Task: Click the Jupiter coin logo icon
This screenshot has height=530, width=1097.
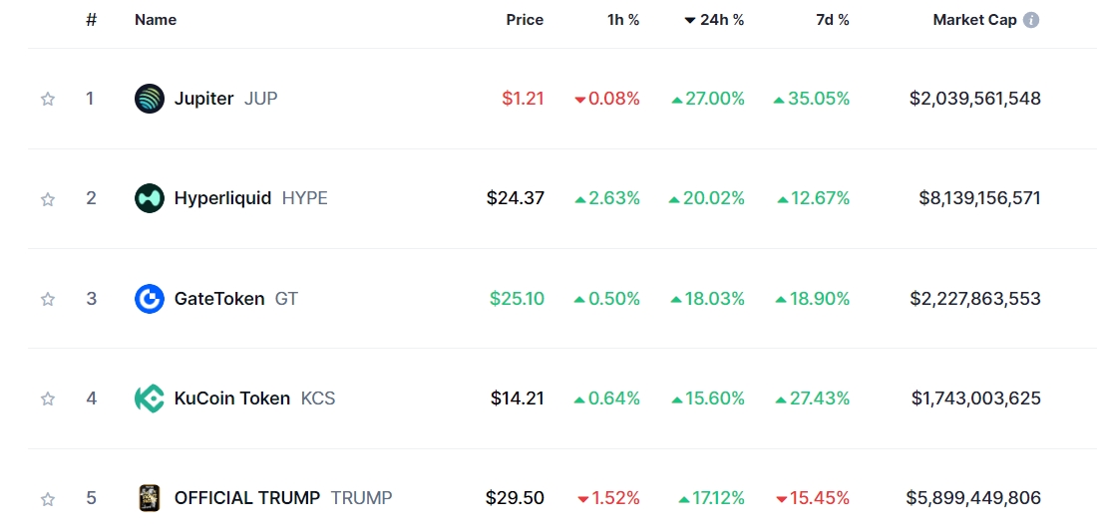Action: tap(149, 99)
